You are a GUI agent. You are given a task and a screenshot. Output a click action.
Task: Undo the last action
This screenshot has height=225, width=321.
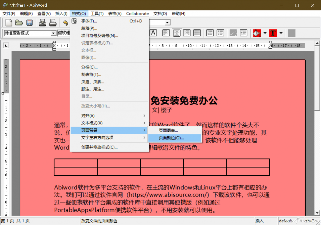click(64, 23)
